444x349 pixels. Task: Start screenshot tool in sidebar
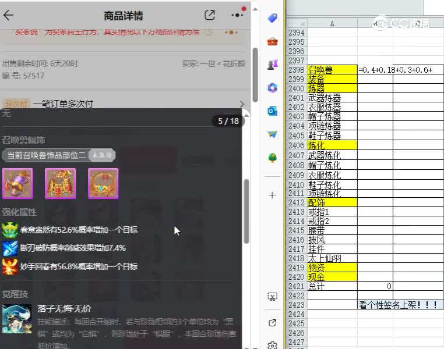(273, 297)
